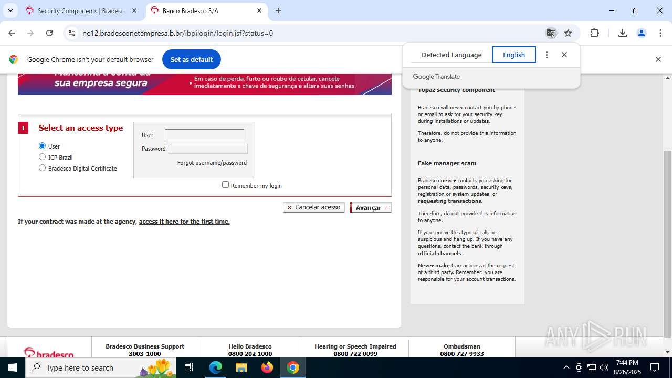View site information icon in address bar
672x378 pixels.
point(72,33)
